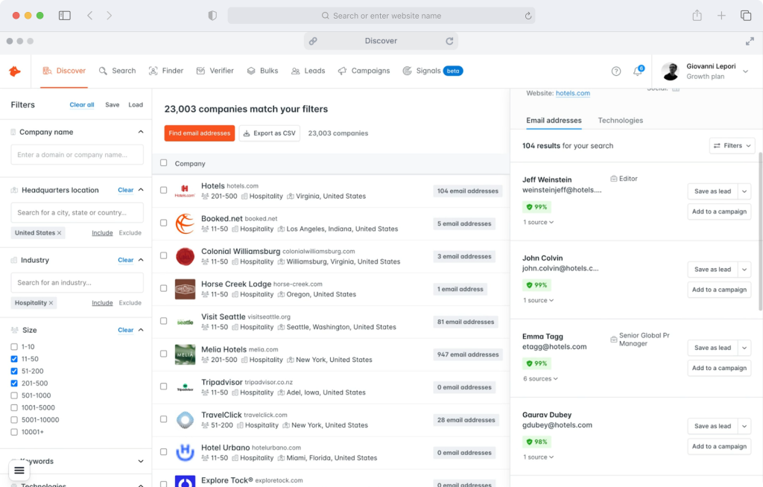Click the Tripadvisor logo
The width and height of the screenshot is (763, 487).
185,387
